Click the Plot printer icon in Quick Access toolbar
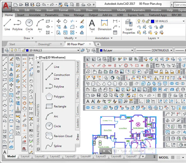 pos(38,5)
